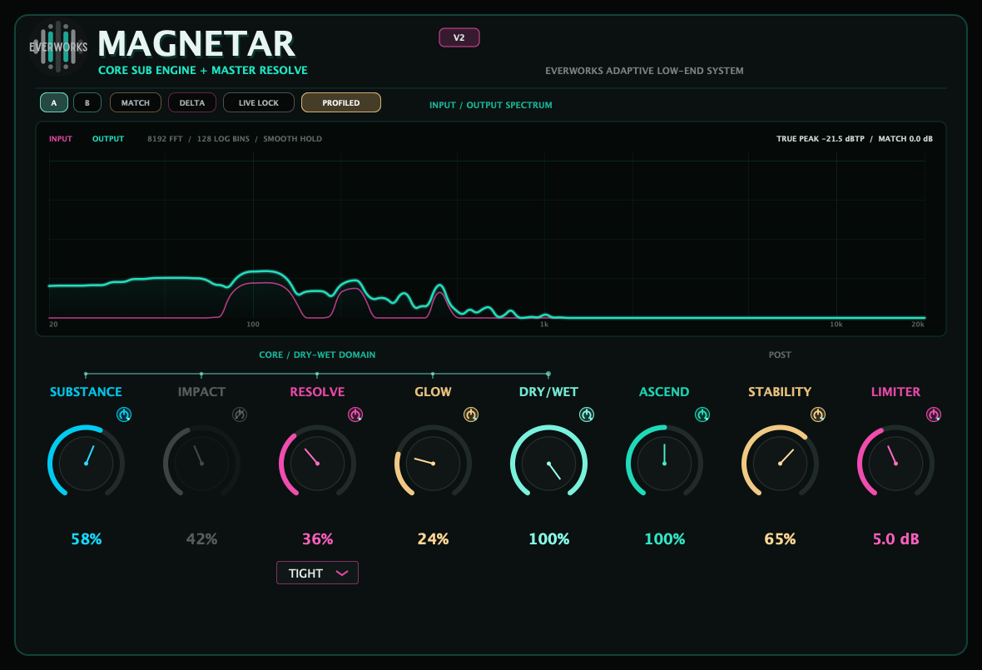Click the DRY/WET label
The height and width of the screenshot is (670, 982).
coord(548,392)
